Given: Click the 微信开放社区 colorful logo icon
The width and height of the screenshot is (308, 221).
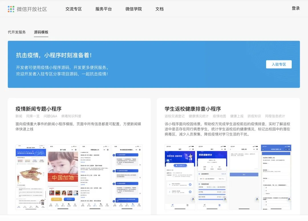Looking at the screenshot, I should [x=11, y=9].
